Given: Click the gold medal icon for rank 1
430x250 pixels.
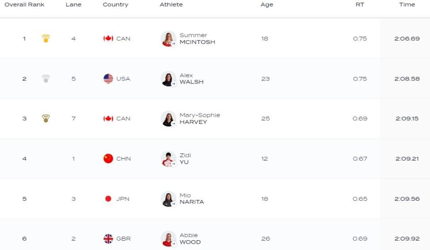Looking at the screenshot, I should point(46,38).
